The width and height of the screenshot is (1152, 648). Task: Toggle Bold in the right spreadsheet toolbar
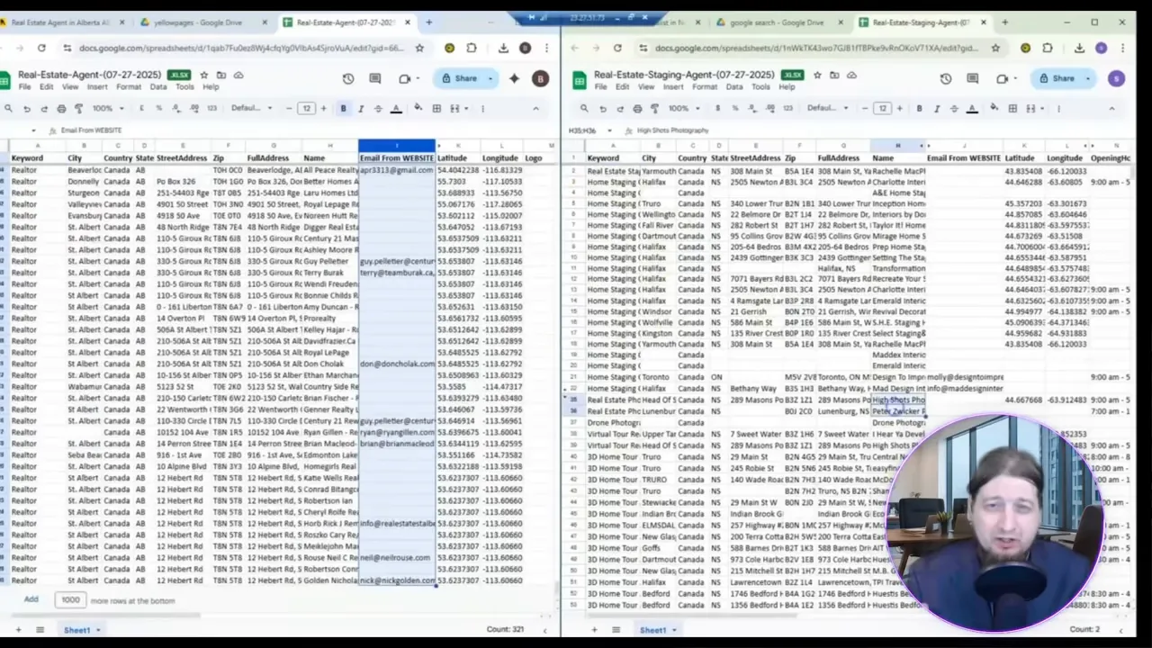[919, 108]
